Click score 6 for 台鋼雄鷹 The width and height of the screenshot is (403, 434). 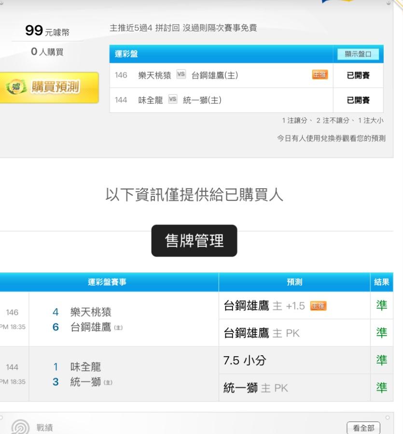[x=56, y=327]
